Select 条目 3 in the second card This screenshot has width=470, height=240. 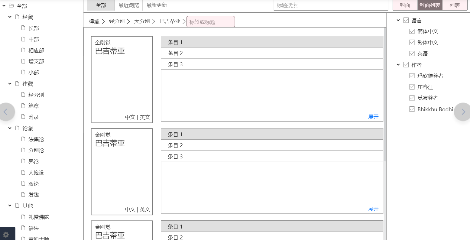[x=272, y=156]
